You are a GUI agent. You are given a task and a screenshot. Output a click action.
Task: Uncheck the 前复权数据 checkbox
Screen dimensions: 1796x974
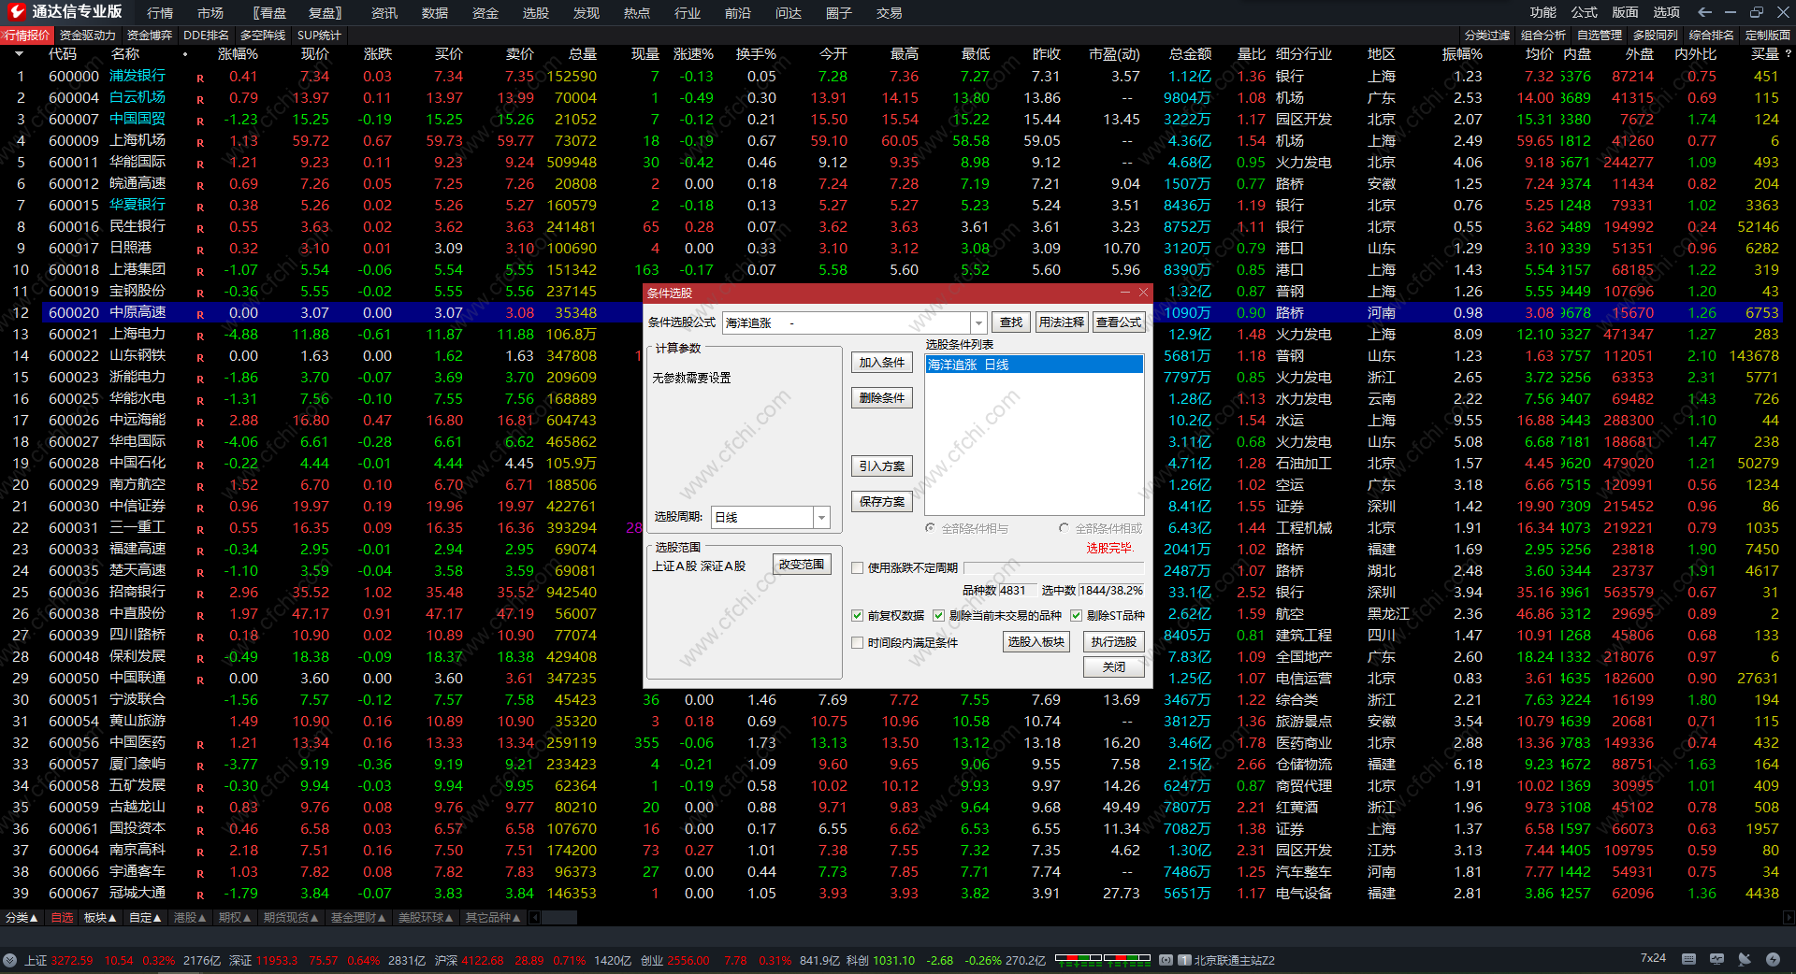click(x=857, y=615)
